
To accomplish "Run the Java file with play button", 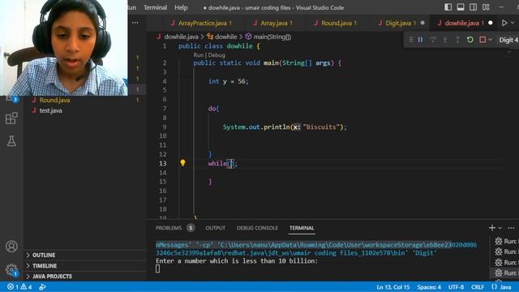I will 504,23.
